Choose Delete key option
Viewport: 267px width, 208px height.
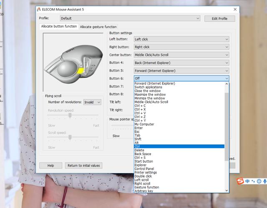[x=179, y=150]
